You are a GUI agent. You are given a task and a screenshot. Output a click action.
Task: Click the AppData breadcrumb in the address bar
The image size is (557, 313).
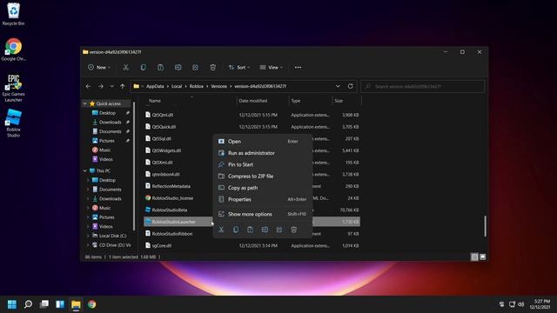(x=155, y=86)
